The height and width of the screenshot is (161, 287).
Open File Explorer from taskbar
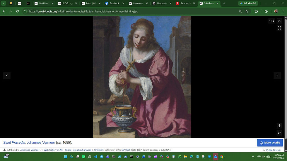[185, 157]
